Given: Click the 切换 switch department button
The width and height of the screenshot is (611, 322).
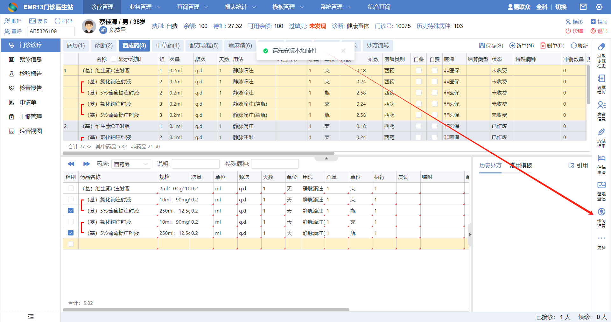Looking at the screenshot, I should 561,7.
